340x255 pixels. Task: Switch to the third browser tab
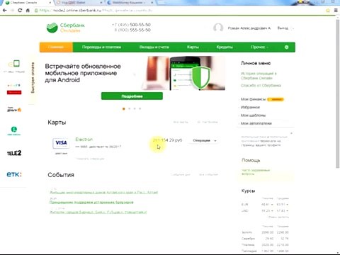tap(130, 3)
